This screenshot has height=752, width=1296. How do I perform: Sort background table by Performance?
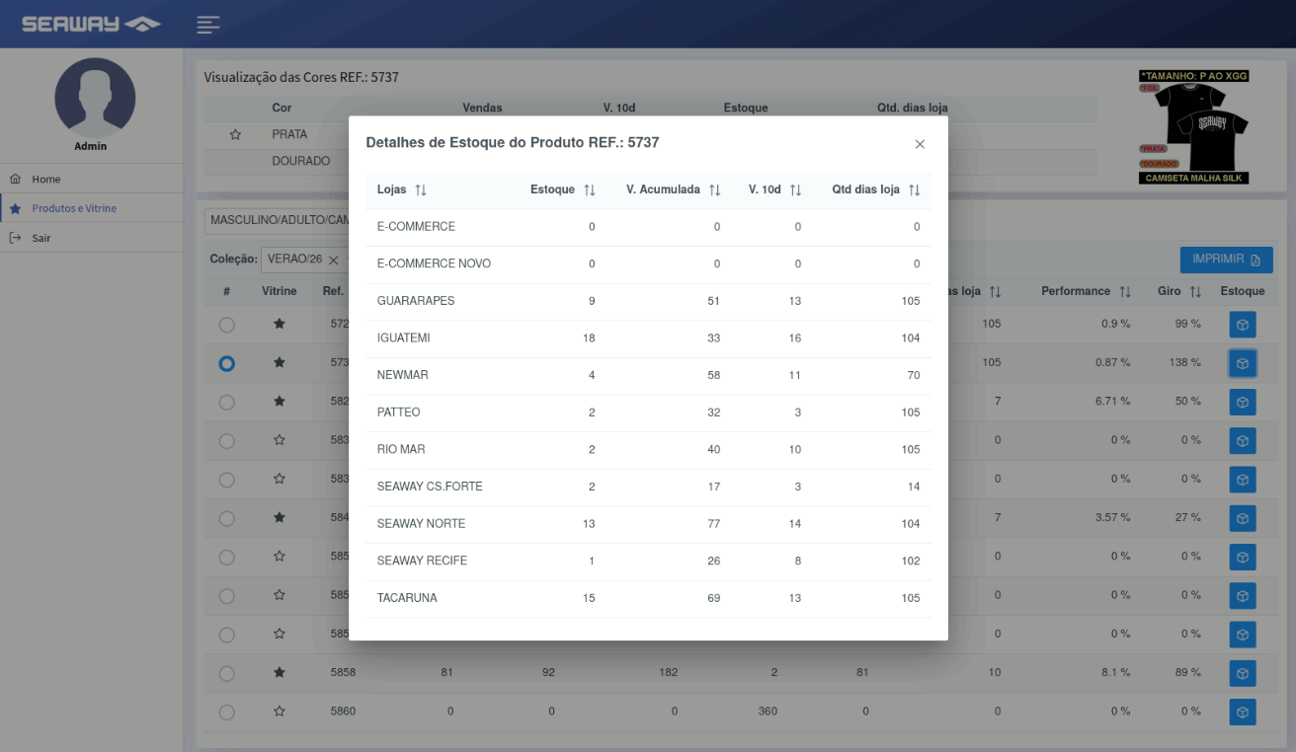1086,291
